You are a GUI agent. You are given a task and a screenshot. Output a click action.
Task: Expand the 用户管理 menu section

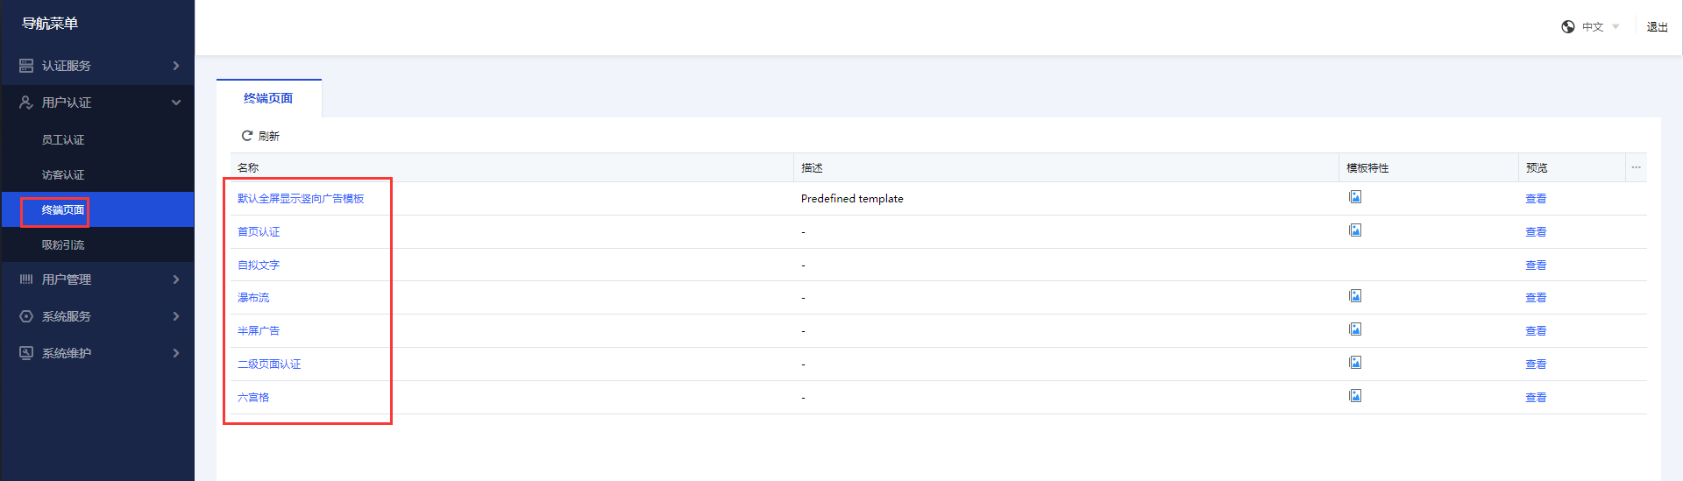pyautogui.click(x=96, y=279)
